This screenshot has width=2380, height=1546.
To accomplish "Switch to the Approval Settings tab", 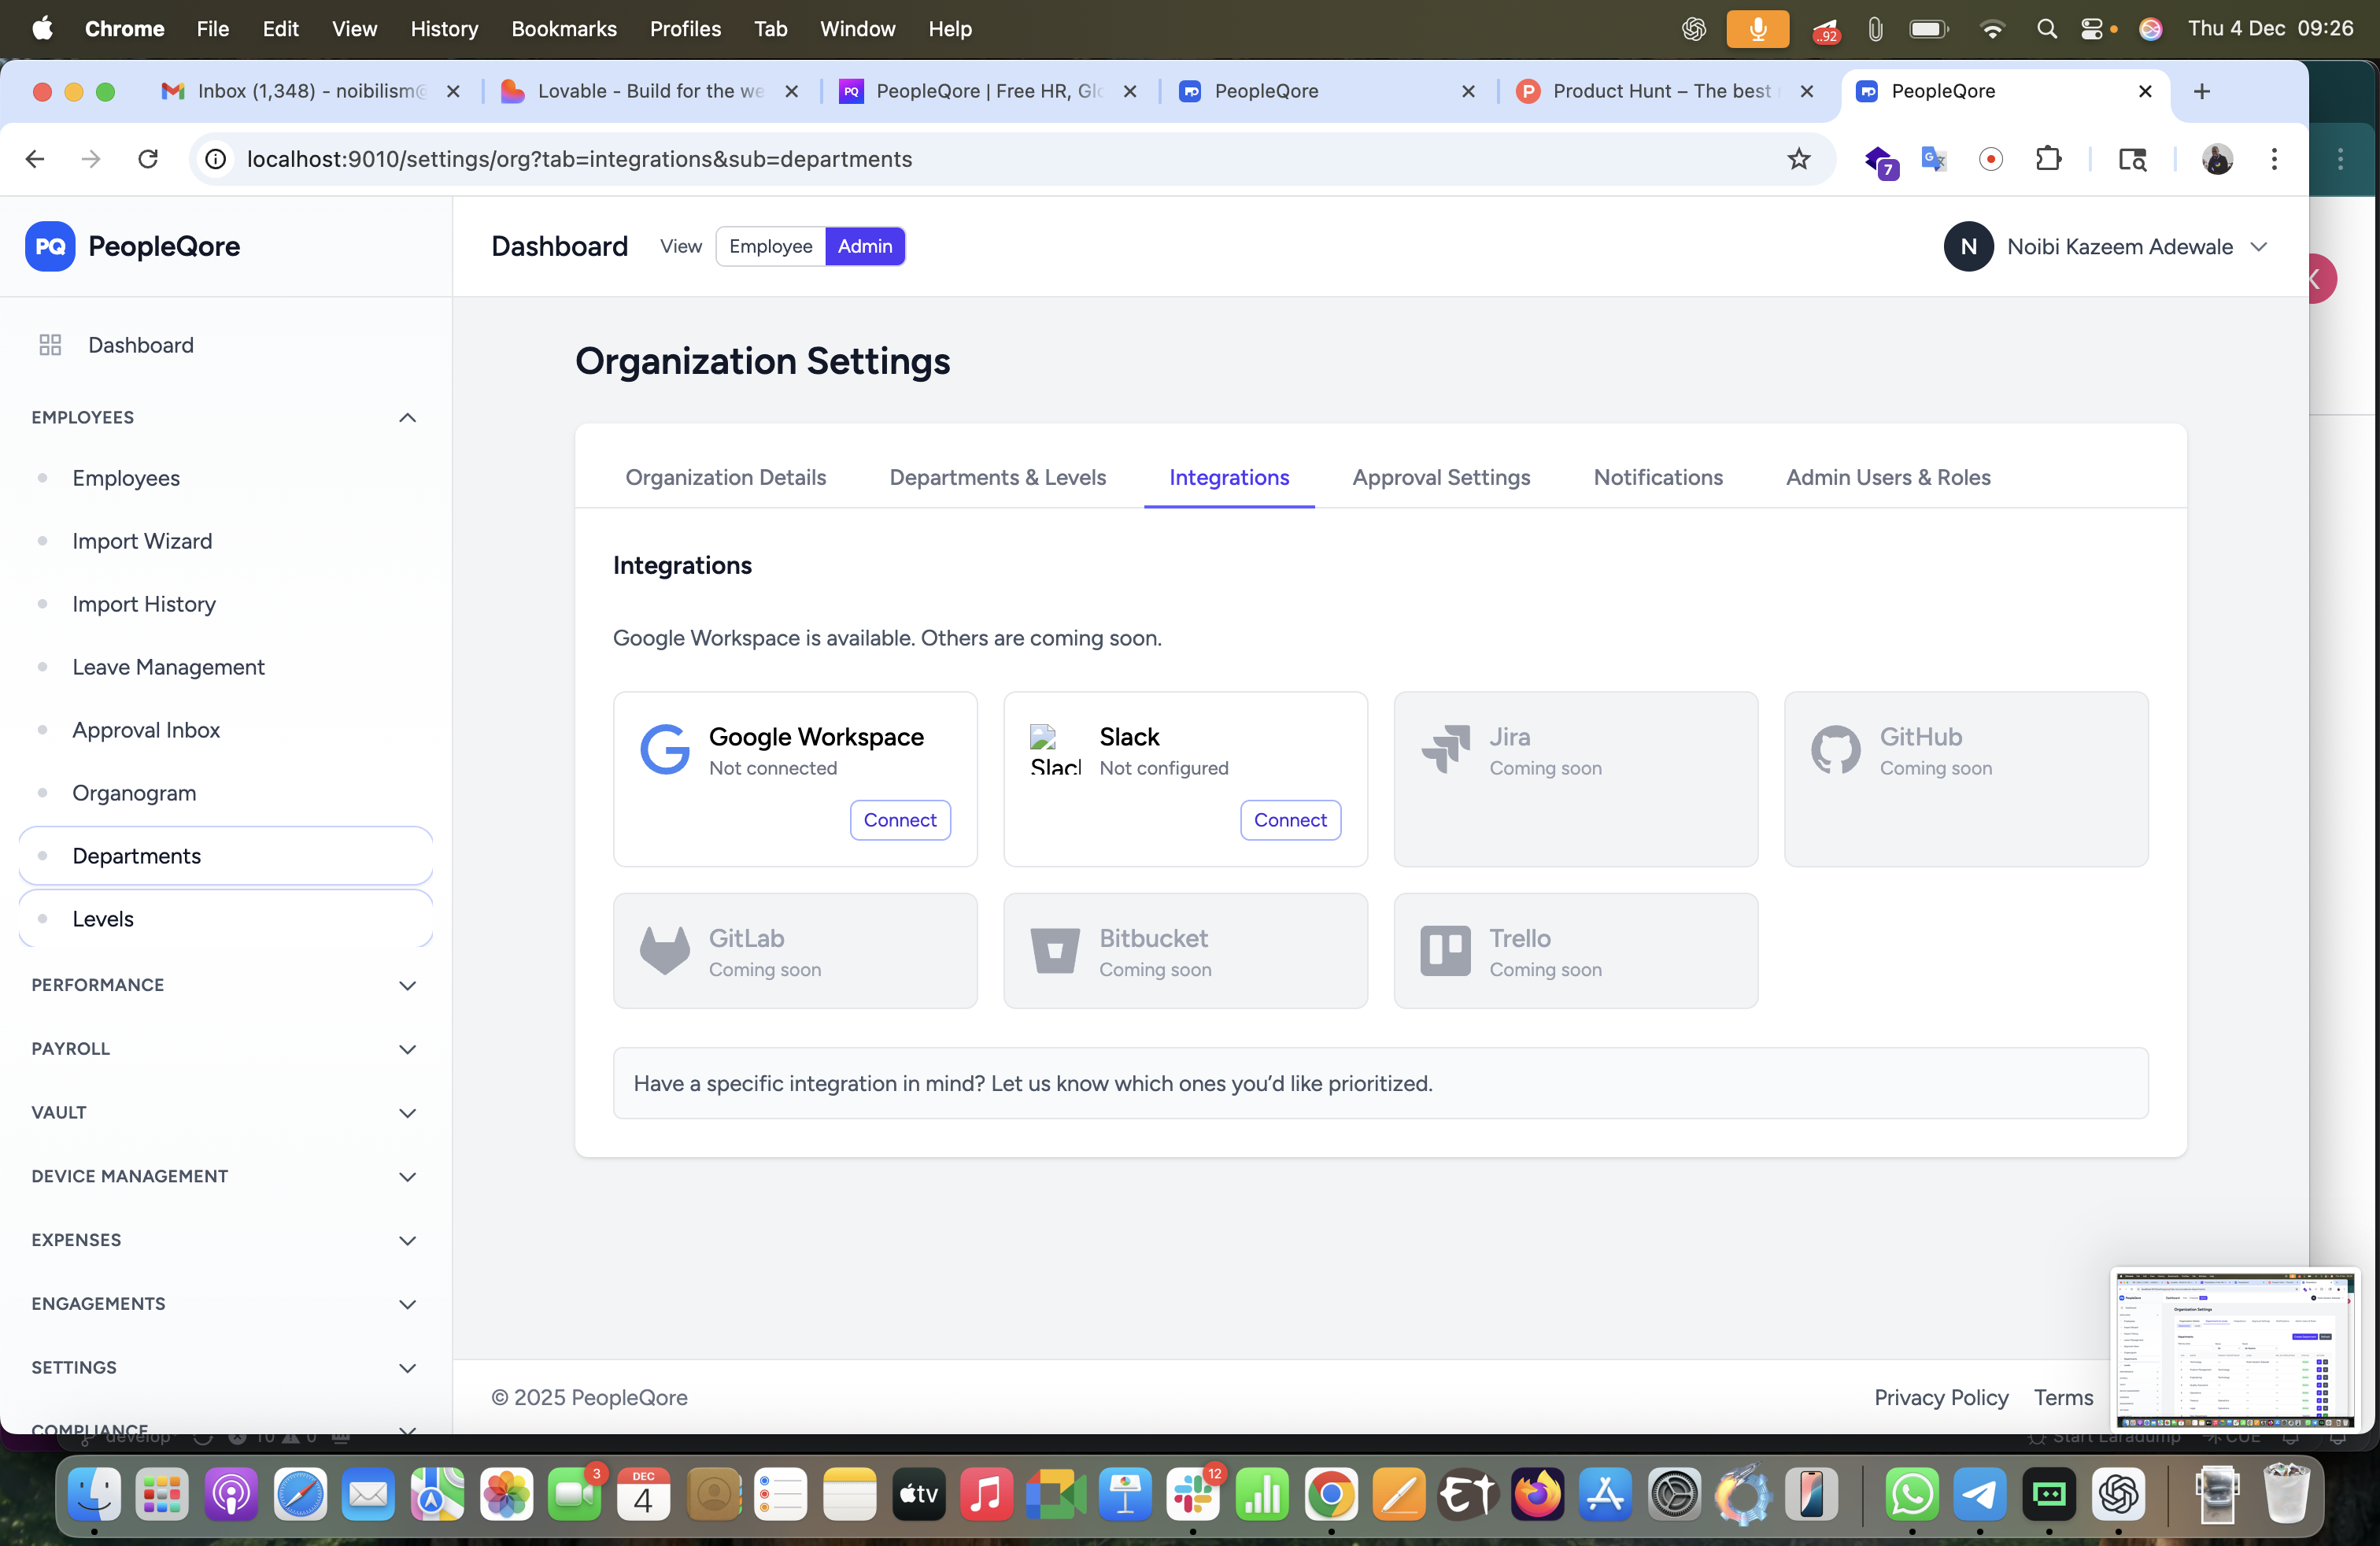I will coord(1440,477).
